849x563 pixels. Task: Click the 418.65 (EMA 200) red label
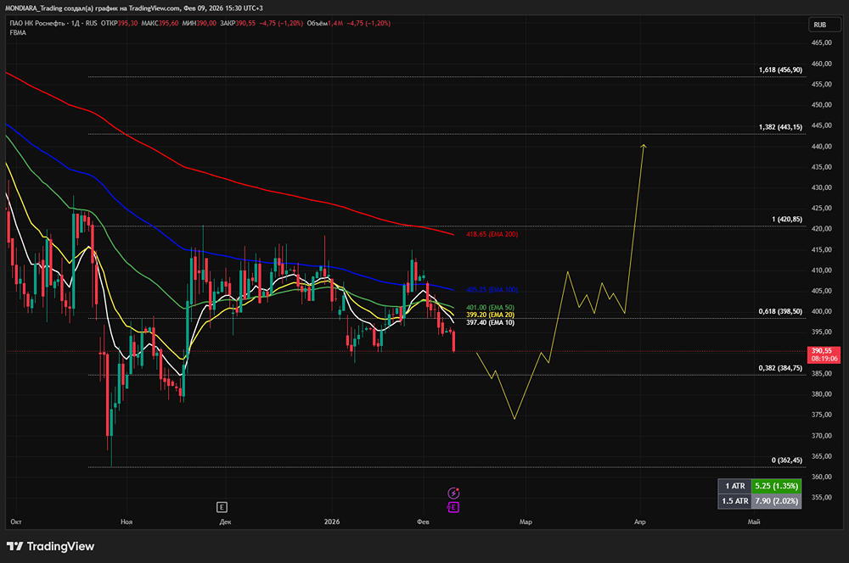click(x=492, y=234)
